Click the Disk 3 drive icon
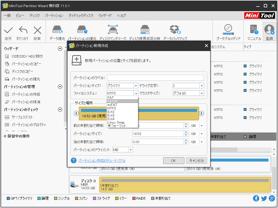The width and height of the screenshot is (278, 208). tap(75, 184)
